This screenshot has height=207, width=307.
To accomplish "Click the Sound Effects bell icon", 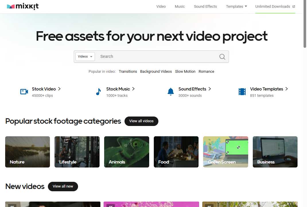I will 171,92.
